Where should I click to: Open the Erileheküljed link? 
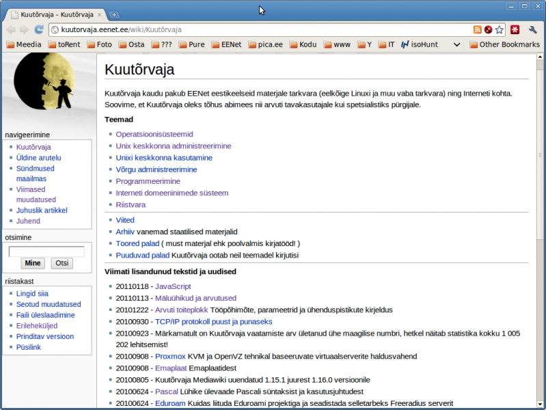[x=37, y=326]
